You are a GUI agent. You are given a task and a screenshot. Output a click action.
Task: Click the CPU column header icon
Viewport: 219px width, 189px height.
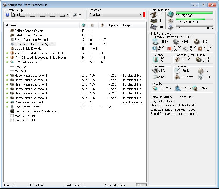point(83,25)
